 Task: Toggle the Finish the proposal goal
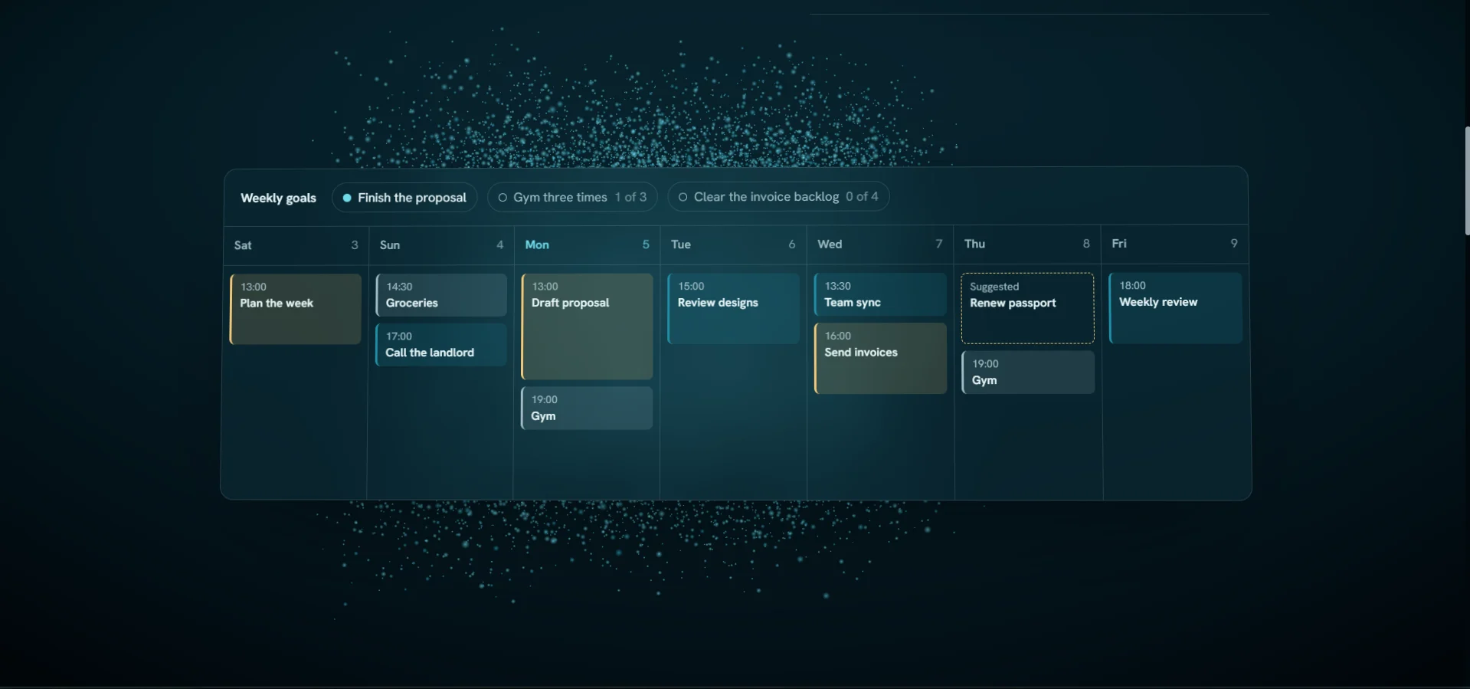[404, 198]
